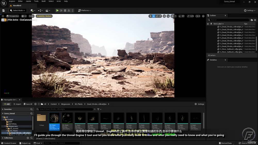Open the rotation snap 90° value menu
Screen dimensions: 258x145
183,16
